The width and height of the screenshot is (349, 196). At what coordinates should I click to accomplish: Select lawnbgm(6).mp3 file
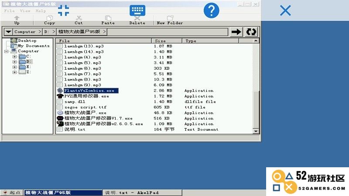click(x=82, y=68)
